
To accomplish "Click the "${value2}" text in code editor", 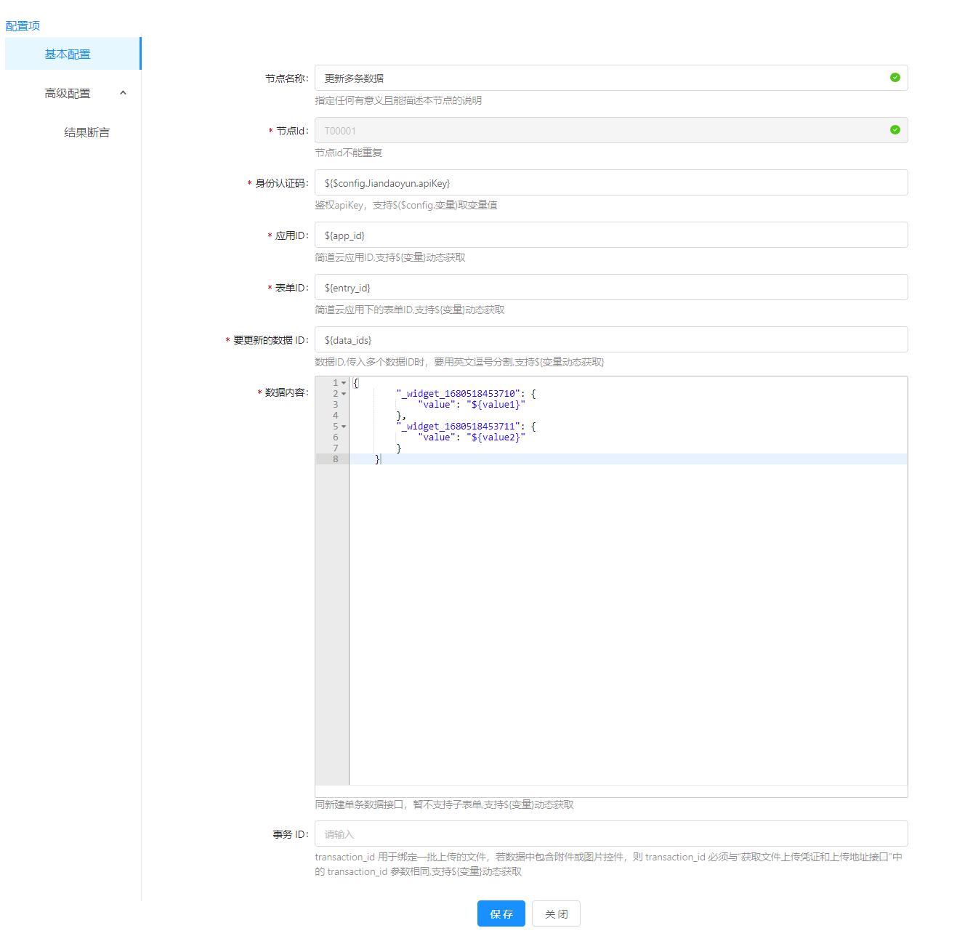I will (496, 437).
